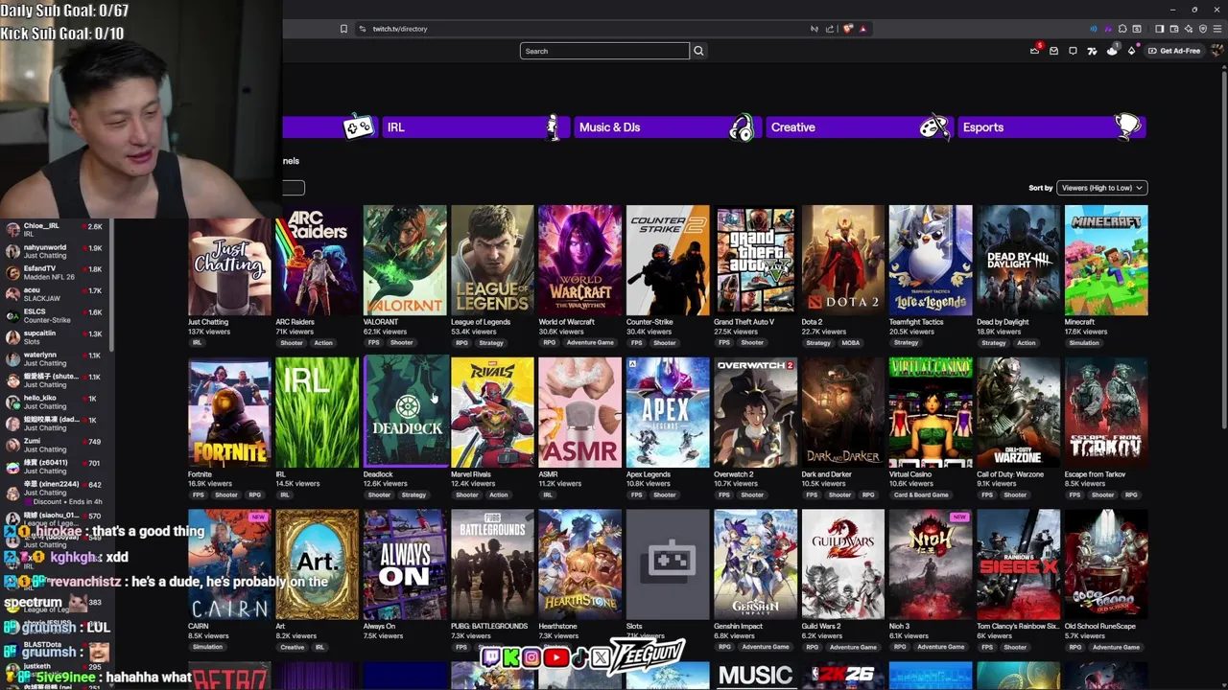Open the Genshin Impact category thumbnail
This screenshot has width=1228, height=690.
pyautogui.click(x=755, y=565)
